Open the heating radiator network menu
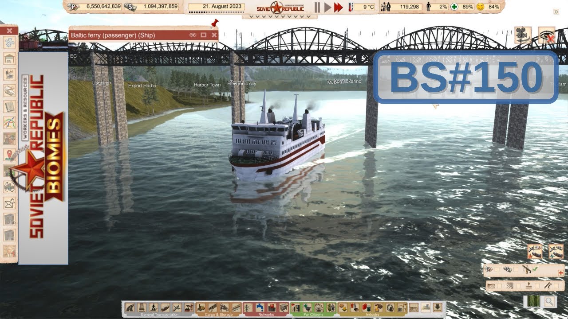 272,307
